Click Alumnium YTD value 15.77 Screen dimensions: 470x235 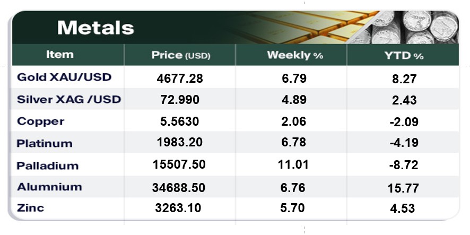(403, 187)
